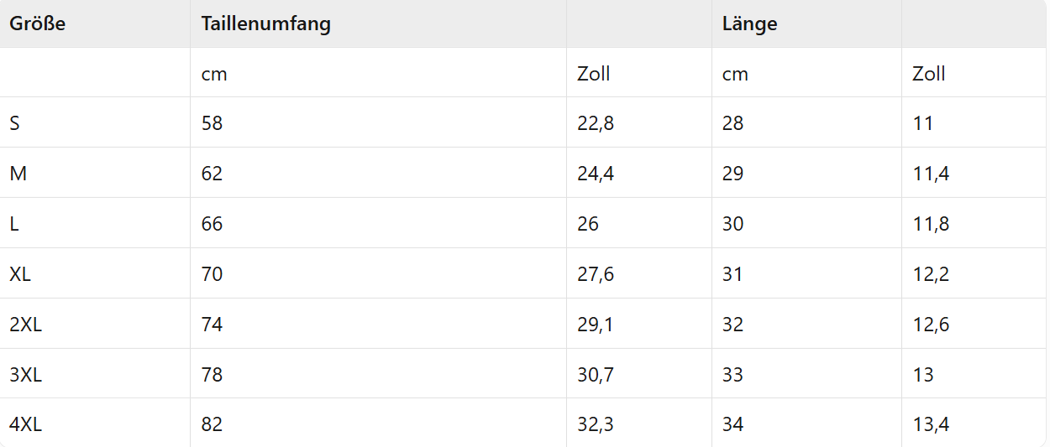Click waist value 24,4 Zoll cell
1050x447 pixels.
(596, 174)
